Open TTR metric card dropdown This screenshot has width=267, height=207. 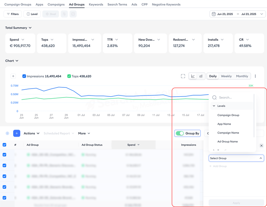[x=117, y=40]
